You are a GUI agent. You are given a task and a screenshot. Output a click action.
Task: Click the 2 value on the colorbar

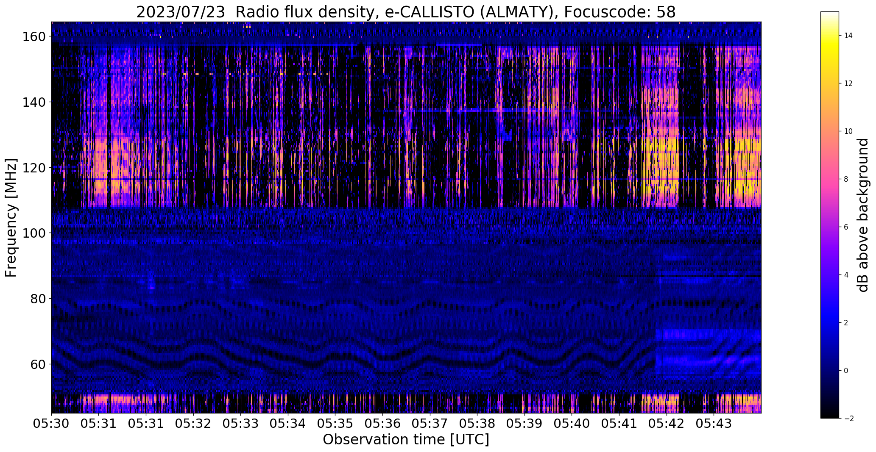846,323
